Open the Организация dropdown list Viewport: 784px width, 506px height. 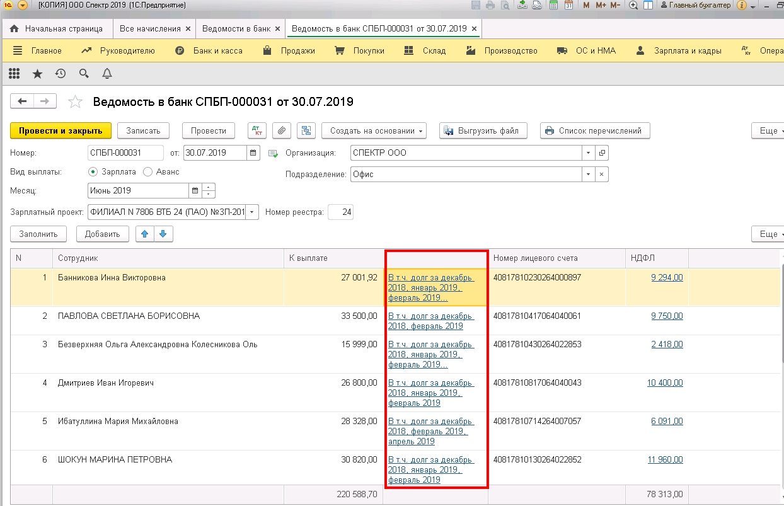(x=588, y=153)
